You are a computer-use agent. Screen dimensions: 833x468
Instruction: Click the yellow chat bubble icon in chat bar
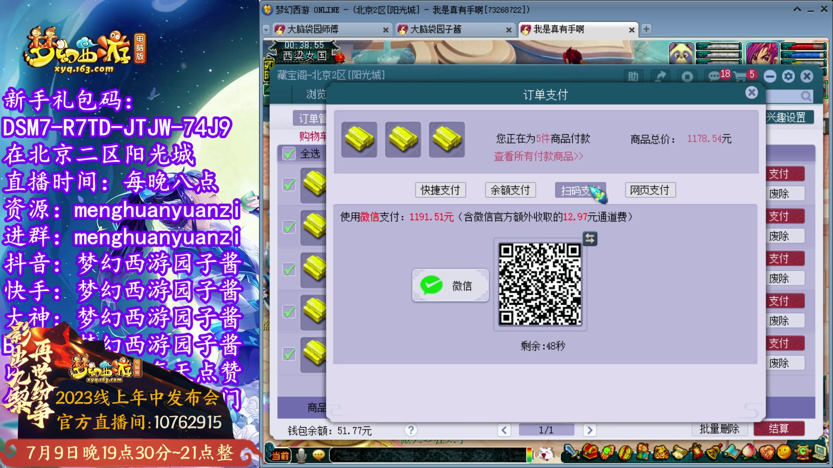(x=318, y=455)
